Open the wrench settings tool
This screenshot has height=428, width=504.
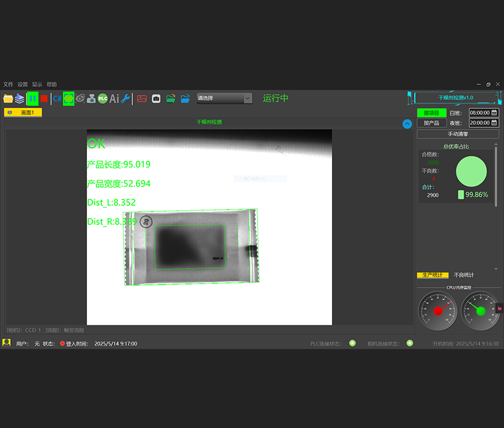125,98
